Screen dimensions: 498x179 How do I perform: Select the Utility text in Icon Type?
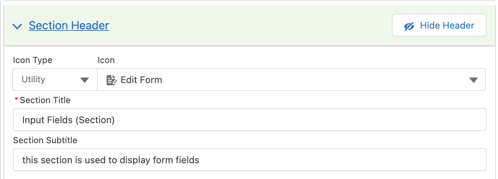(x=33, y=79)
